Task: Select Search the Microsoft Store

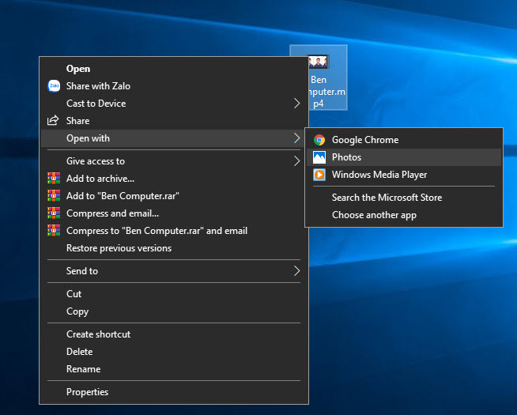Action: (404, 198)
